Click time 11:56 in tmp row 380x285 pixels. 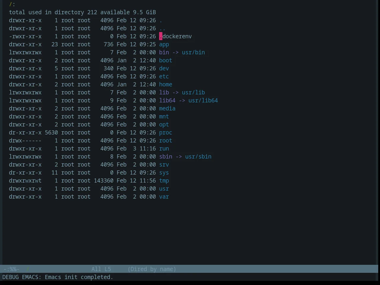pos(148,181)
